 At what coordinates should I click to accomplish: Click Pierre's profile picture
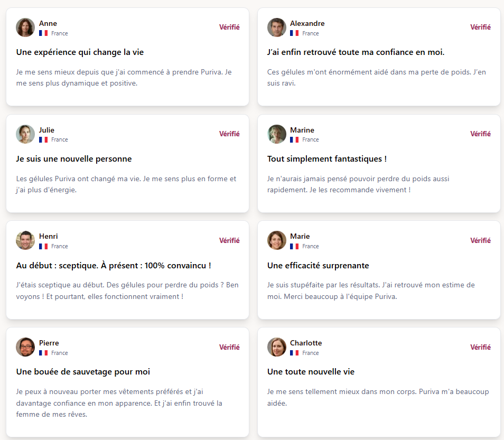(x=25, y=347)
